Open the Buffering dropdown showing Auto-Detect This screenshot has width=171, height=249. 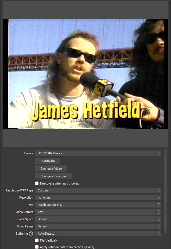tap(95, 234)
